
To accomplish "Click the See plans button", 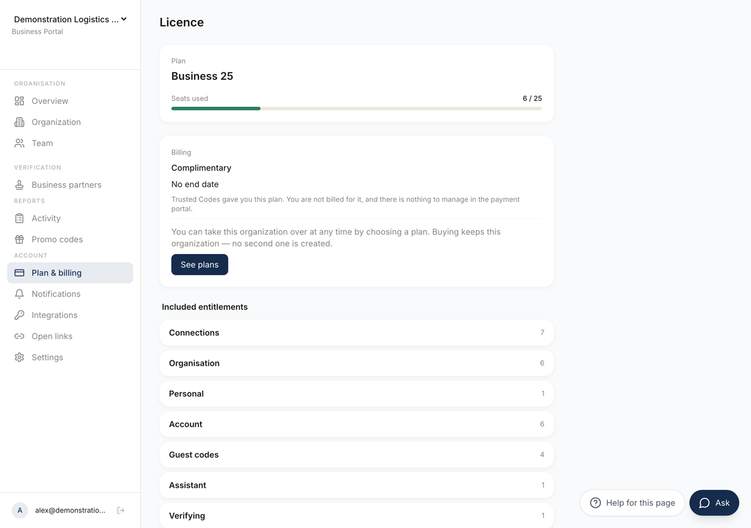I will point(199,265).
